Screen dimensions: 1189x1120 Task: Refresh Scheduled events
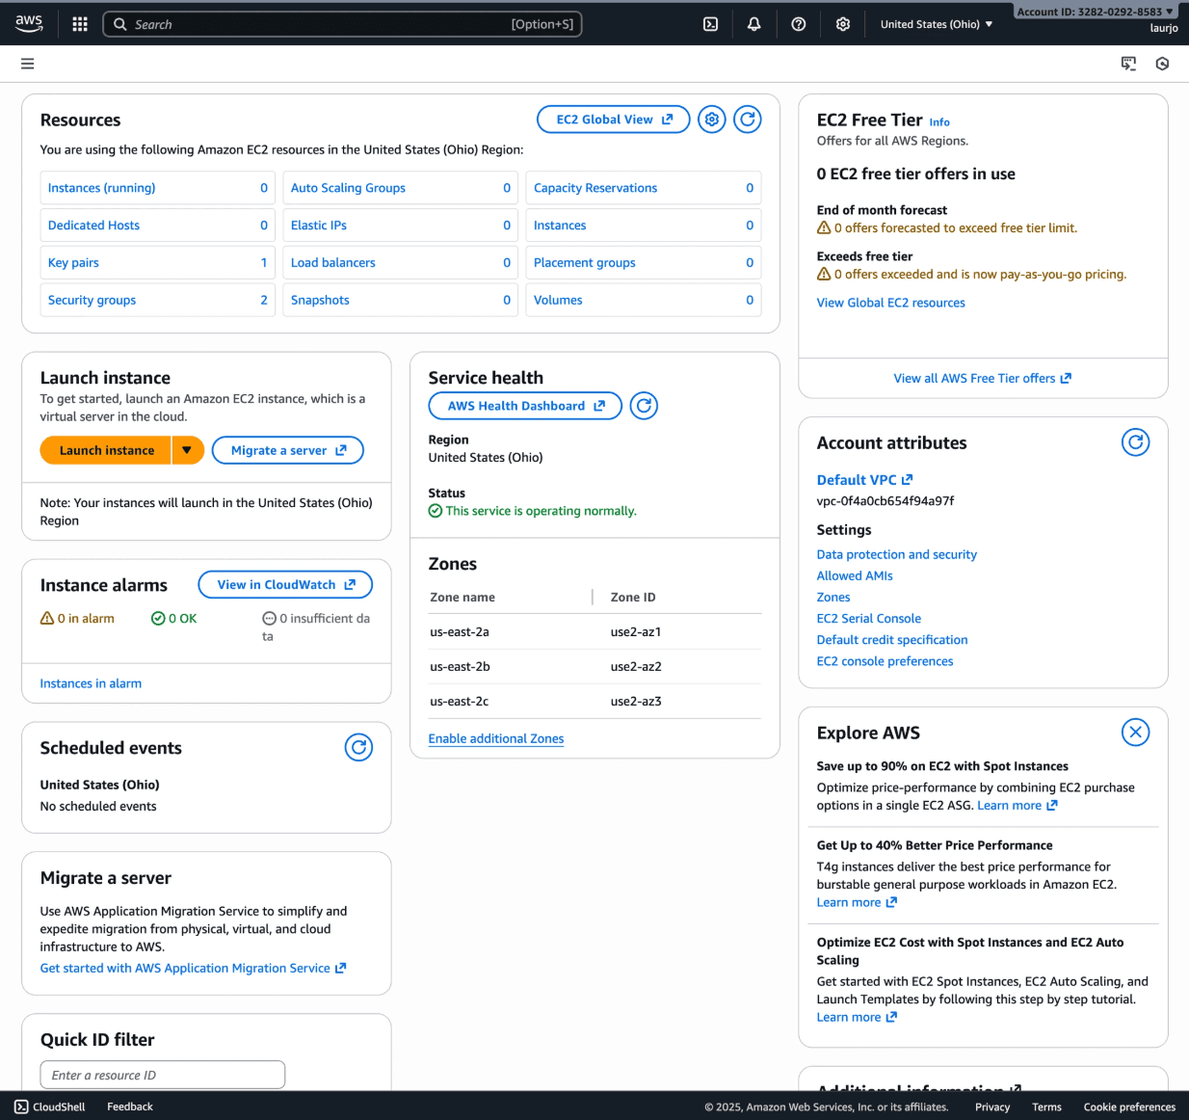coord(358,747)
